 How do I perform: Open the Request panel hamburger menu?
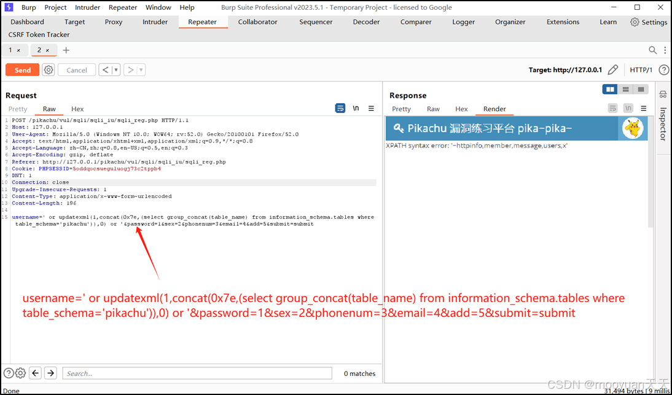(x=371, y=108)
